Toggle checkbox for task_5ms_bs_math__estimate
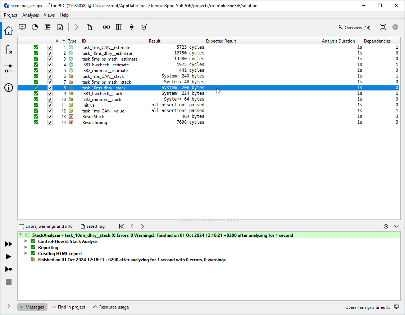 point(50,59)
